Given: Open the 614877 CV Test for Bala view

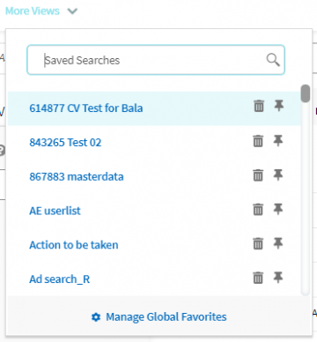Looking at the screenshot, I should pos(86,108).
